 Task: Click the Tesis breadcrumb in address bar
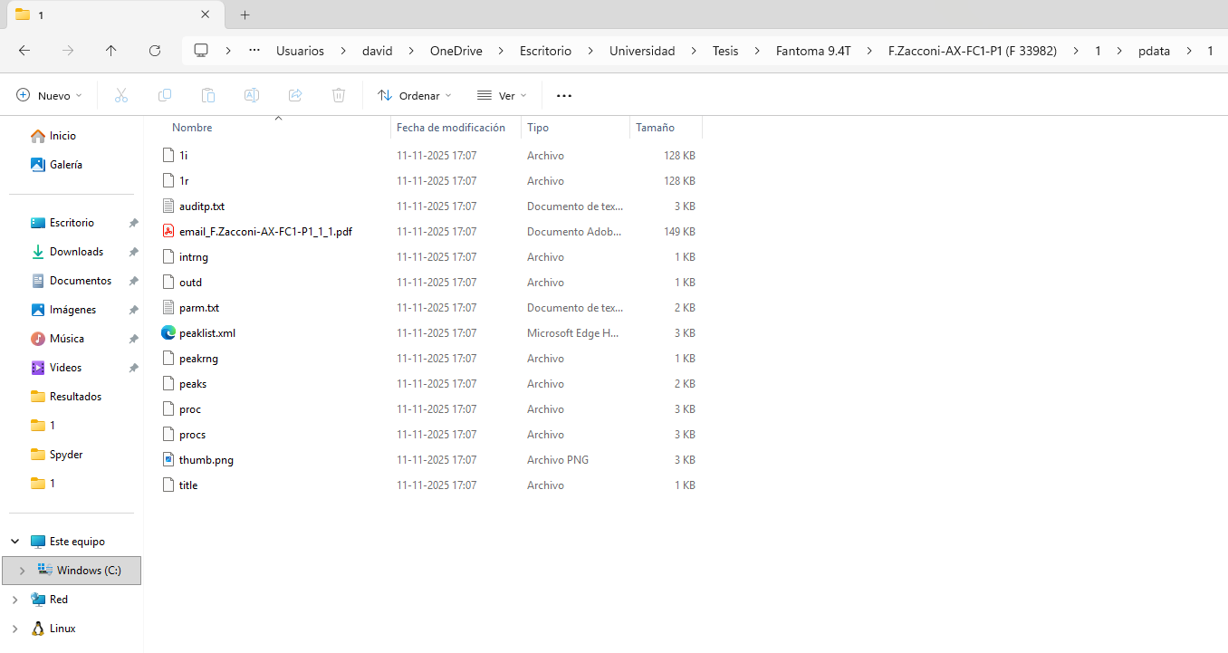coord(725,51)
